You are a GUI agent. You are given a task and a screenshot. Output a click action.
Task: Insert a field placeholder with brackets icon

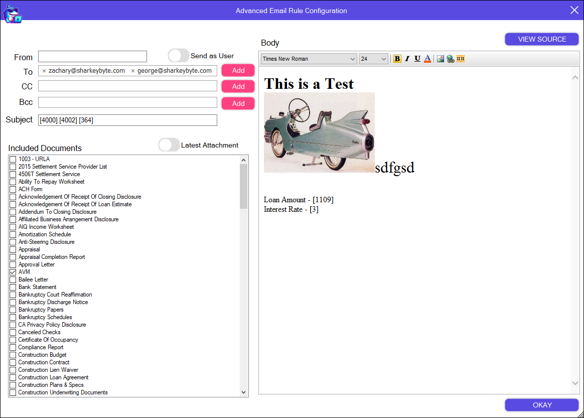coord(461,59)
